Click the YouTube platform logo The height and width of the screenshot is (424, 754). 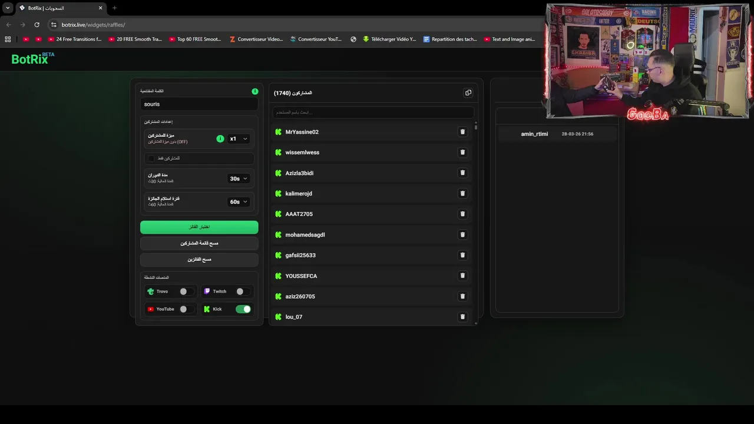(151, 309)
